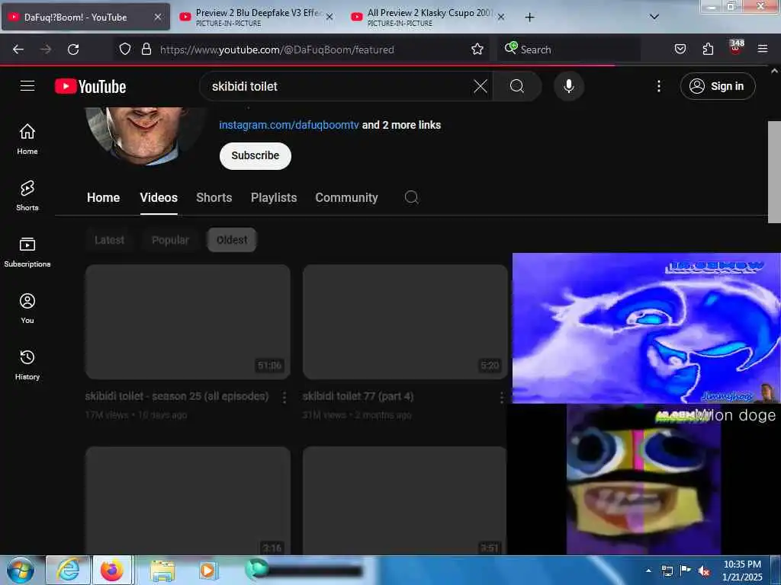The height and width of the screenshot is (585, 781).
Task: Bookmark this page with star icon
Action: point(477,49)
